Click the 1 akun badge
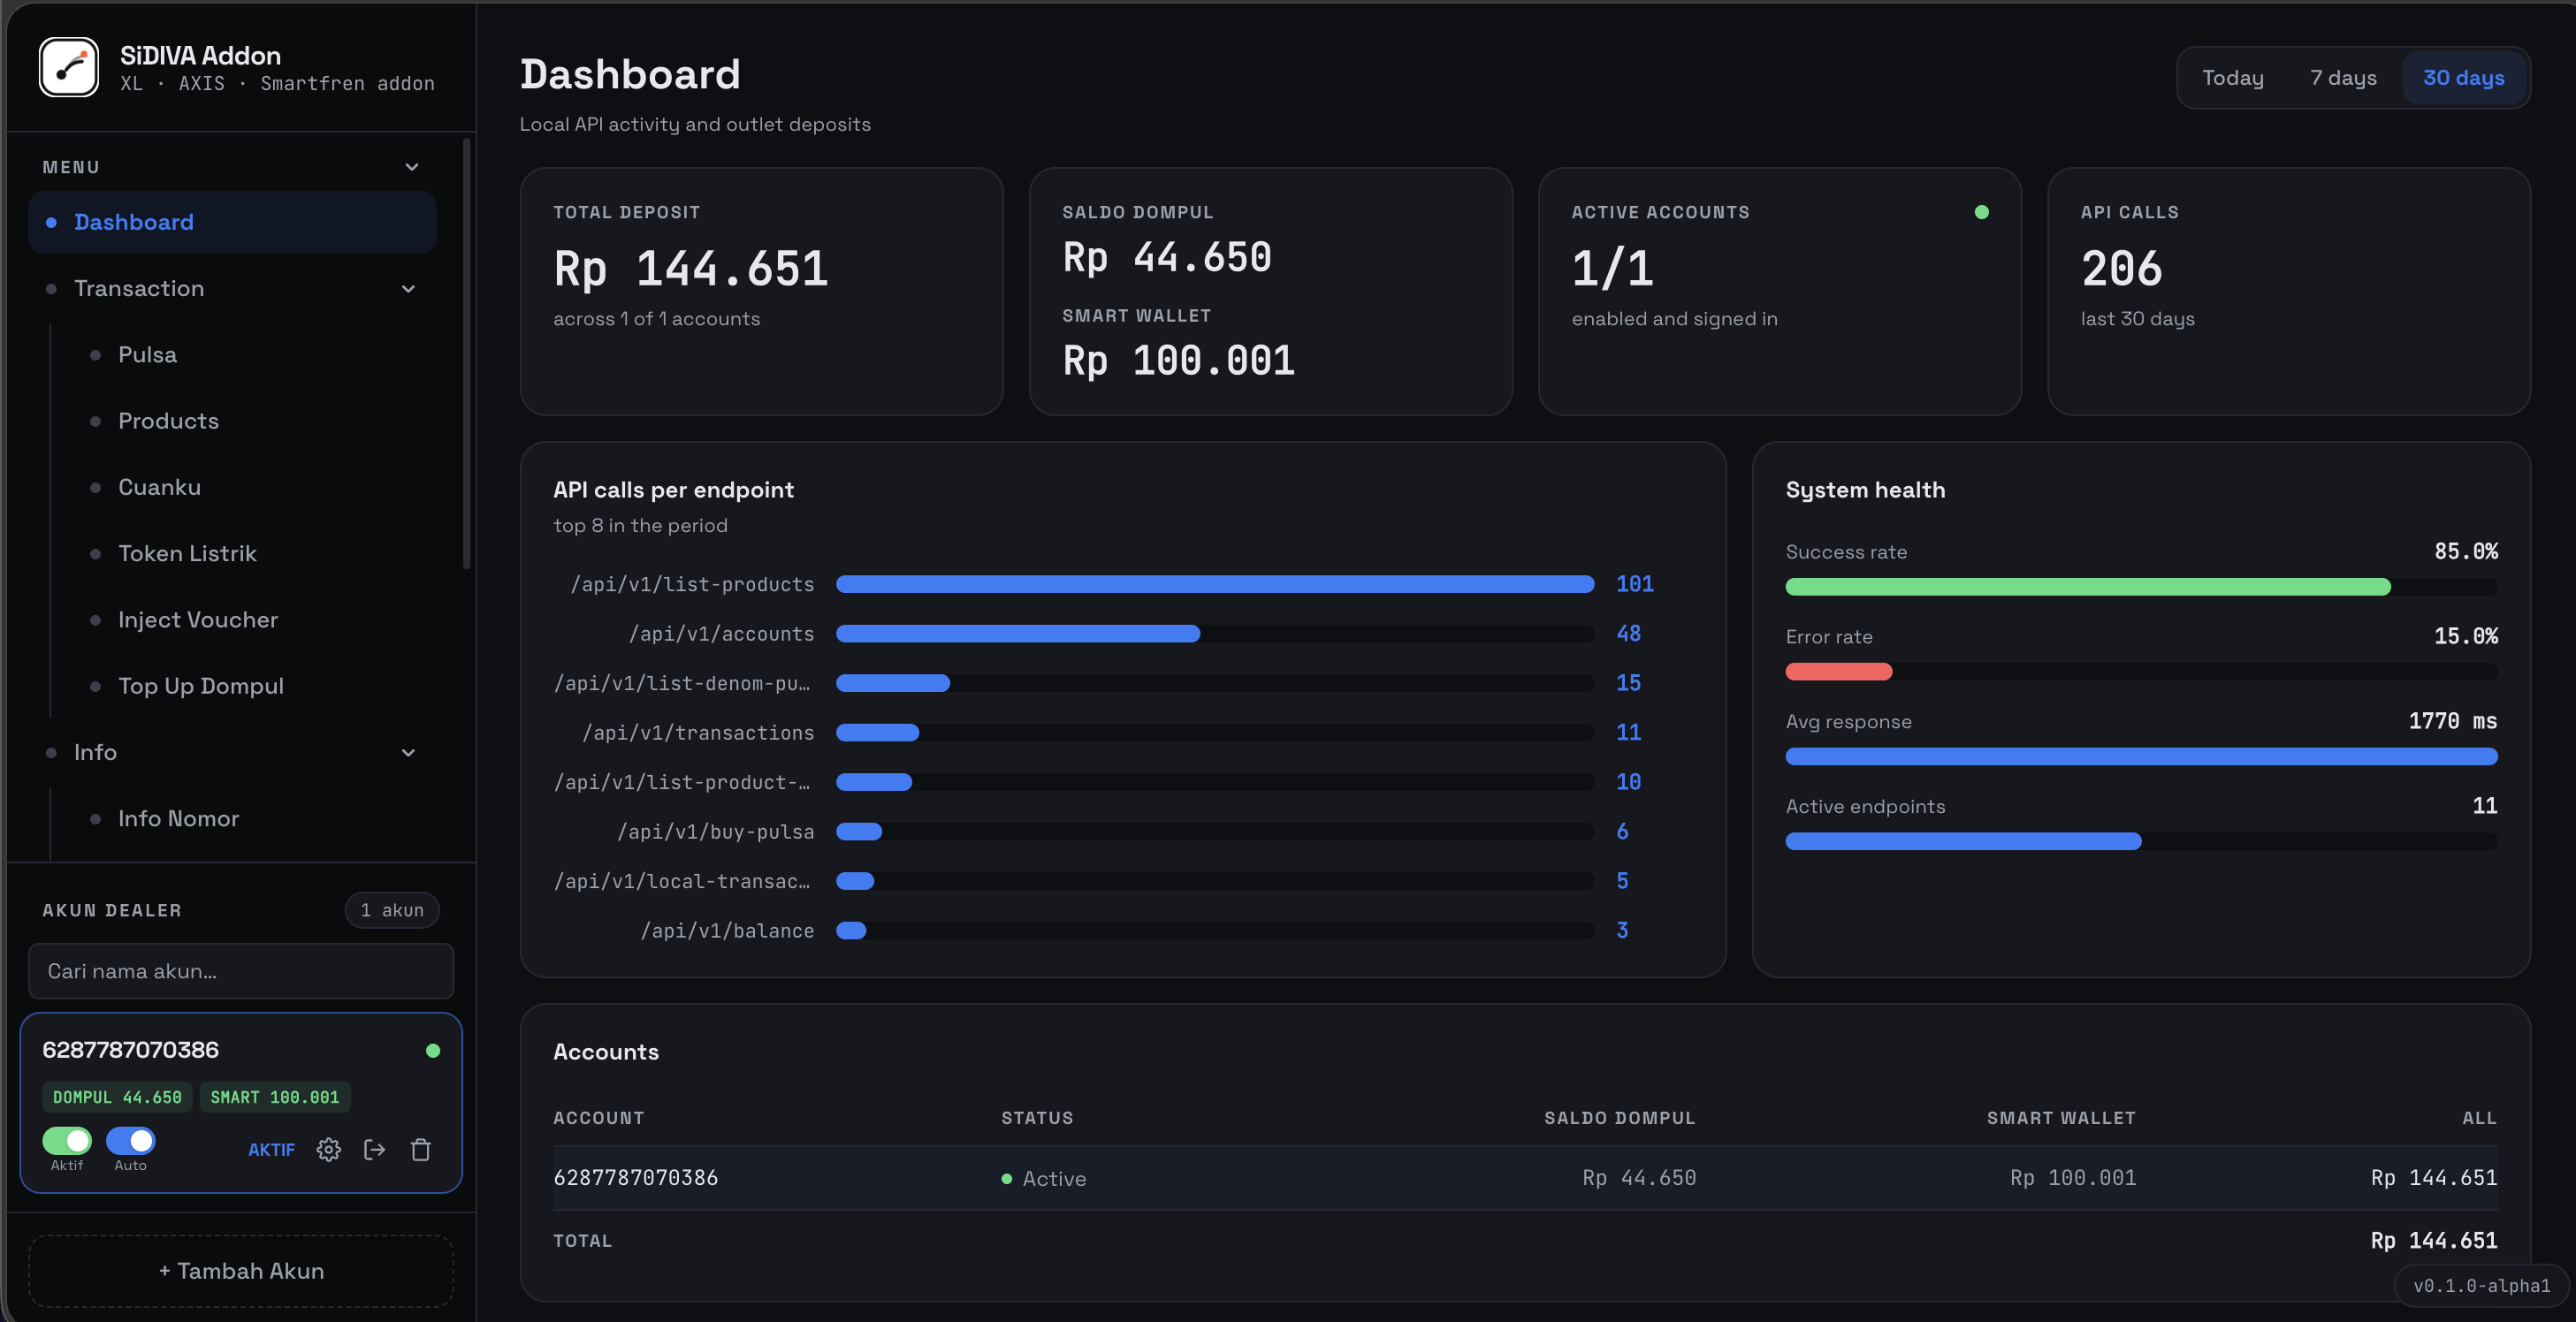The height and width of the screenshot is (1322, 2576). tap(392, 910)
